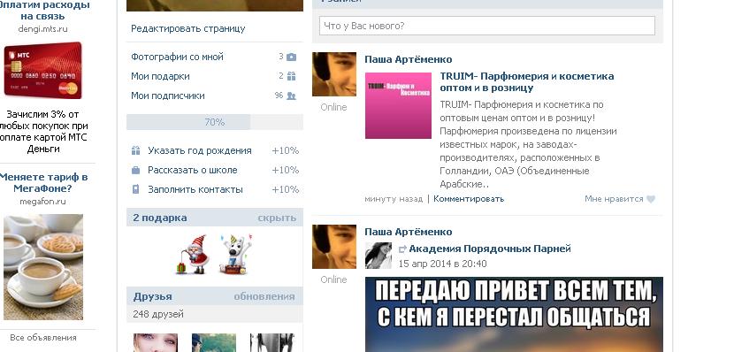
Task: Click megafon.ru ad address
Action: point(42,202)
